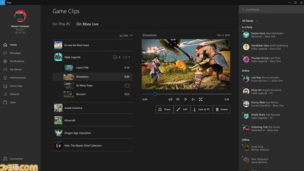Open Store in the sidebar
Screen dimensions: 304x171
pos(9,103)
